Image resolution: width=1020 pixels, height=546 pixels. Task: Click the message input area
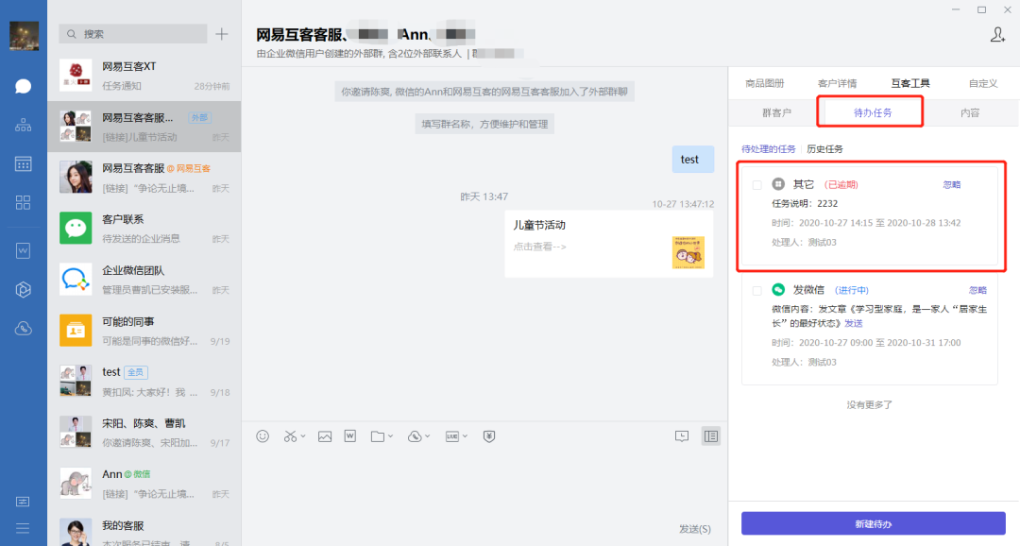(x=484, y=485)
